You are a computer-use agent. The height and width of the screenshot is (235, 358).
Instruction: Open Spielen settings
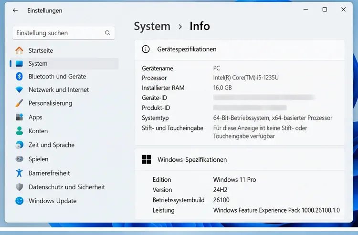(64, 159)
